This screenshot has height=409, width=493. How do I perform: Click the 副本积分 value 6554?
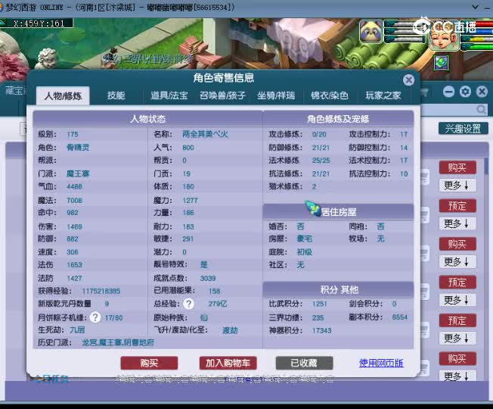click(x=400, y=317)
